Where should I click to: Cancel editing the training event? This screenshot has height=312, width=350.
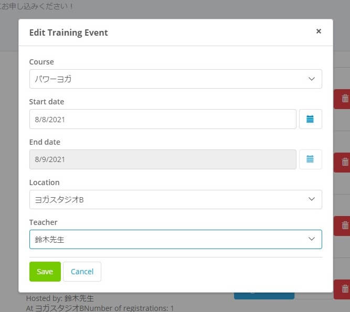point(82,272)
